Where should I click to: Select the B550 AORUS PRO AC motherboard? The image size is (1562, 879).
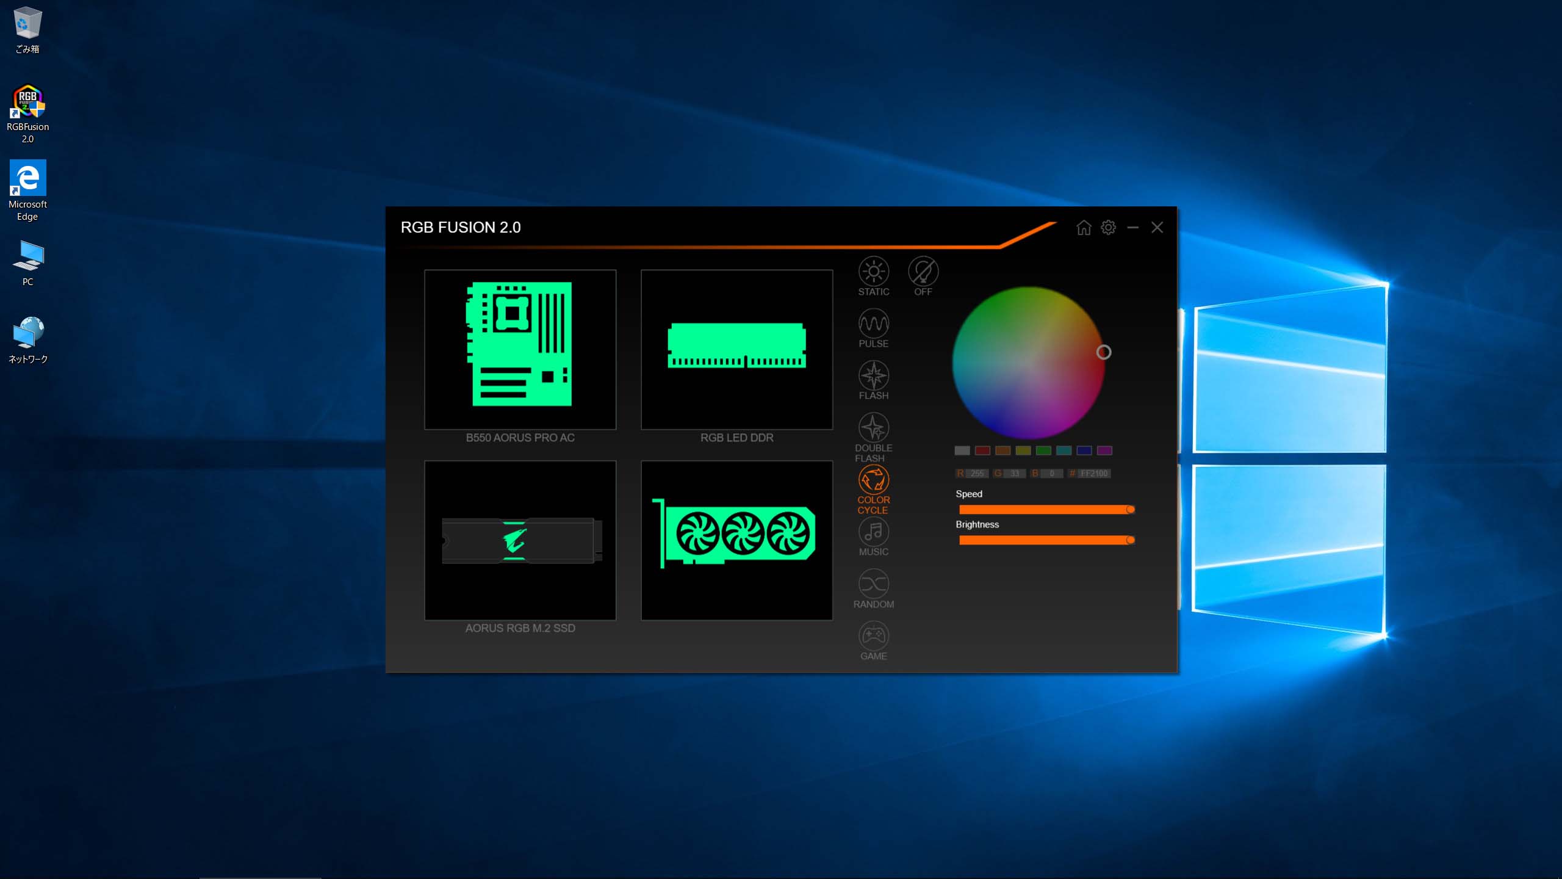click(x=520, y=349)
